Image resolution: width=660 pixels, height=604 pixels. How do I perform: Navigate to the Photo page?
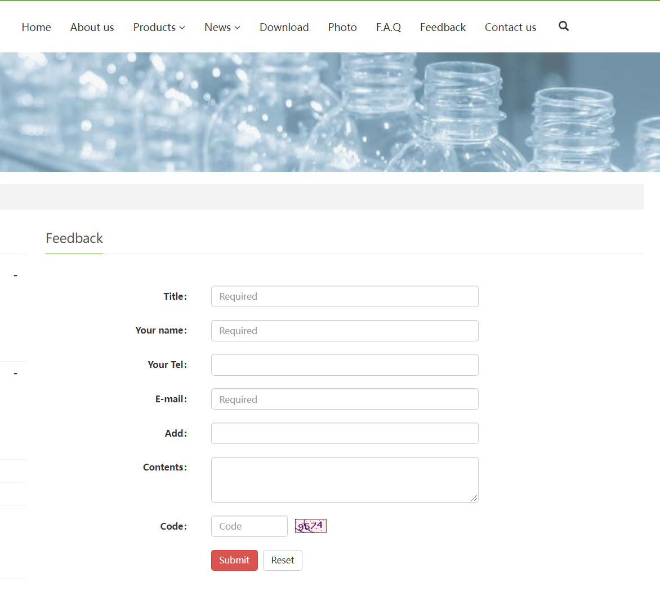pyautogui.click(x=342, y=27)
